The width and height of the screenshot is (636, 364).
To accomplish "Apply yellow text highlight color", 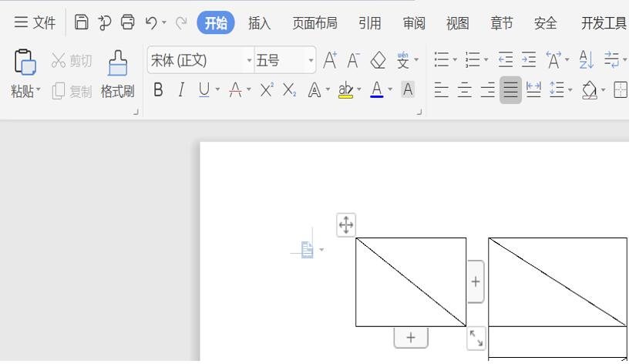I will (x=345, y=89).
